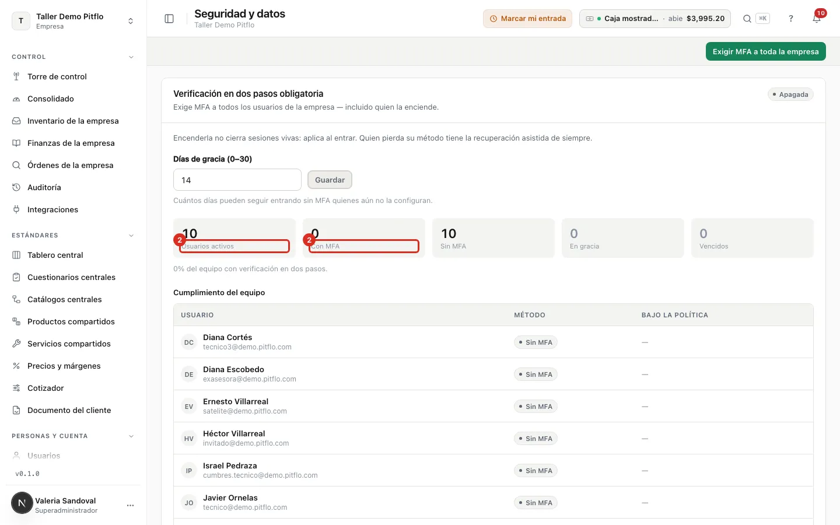Collapse the ESTÁNDARES sidebar section
This screenshot has width=840, height=525.
pos(131,236)
